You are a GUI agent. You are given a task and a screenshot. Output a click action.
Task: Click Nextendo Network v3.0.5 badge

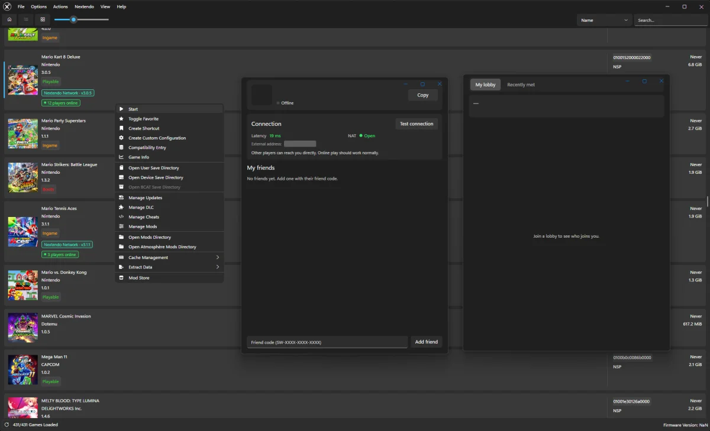pos(67,93)
